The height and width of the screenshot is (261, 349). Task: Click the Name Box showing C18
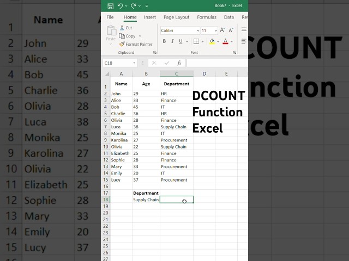point(118,63)
